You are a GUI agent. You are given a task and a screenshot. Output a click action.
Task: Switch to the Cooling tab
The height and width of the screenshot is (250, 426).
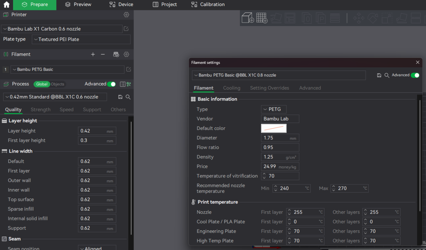pos(232,88)
